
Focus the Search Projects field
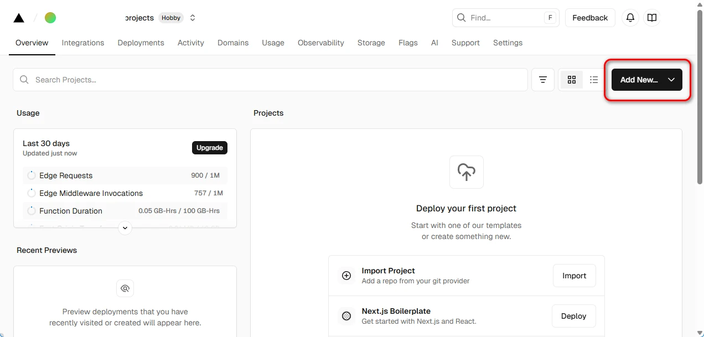coord(270,80)
